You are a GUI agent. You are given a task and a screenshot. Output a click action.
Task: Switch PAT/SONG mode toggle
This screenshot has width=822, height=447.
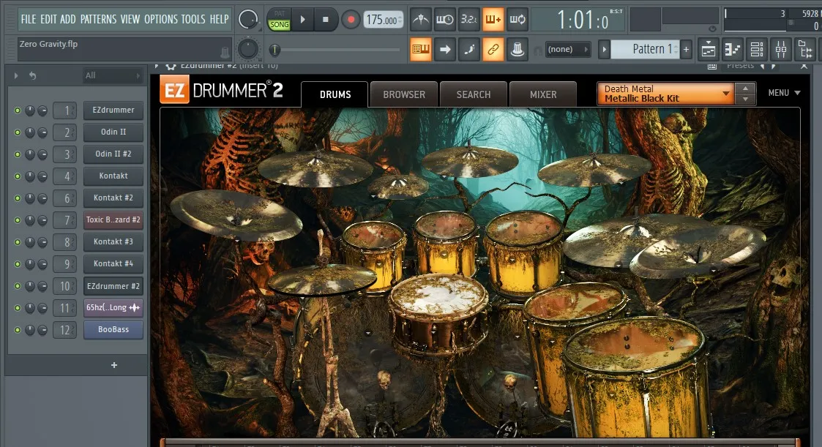pos(280,20)
